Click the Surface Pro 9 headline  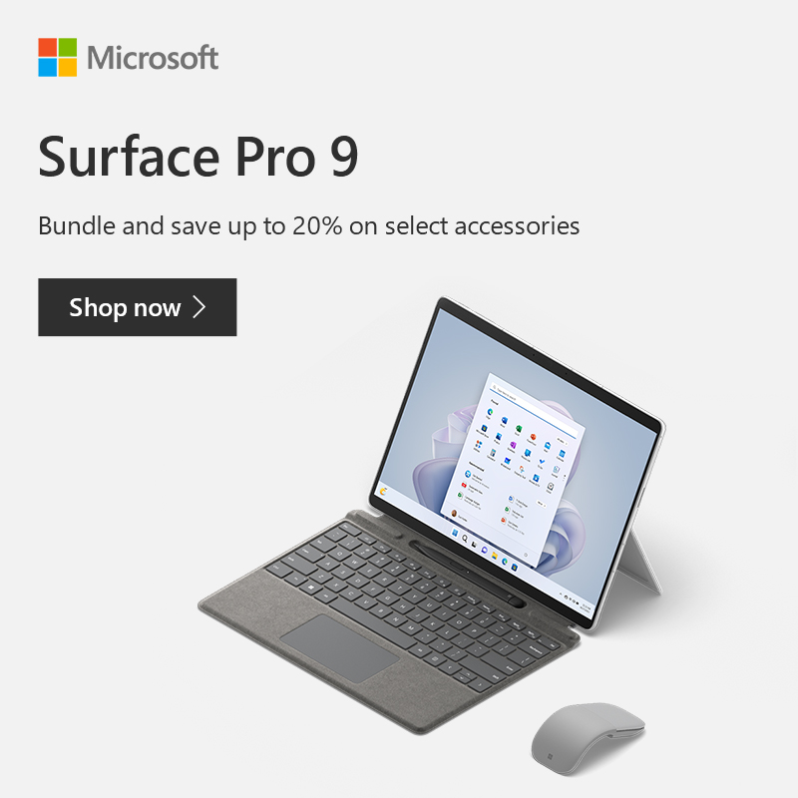tap(199, 157)
